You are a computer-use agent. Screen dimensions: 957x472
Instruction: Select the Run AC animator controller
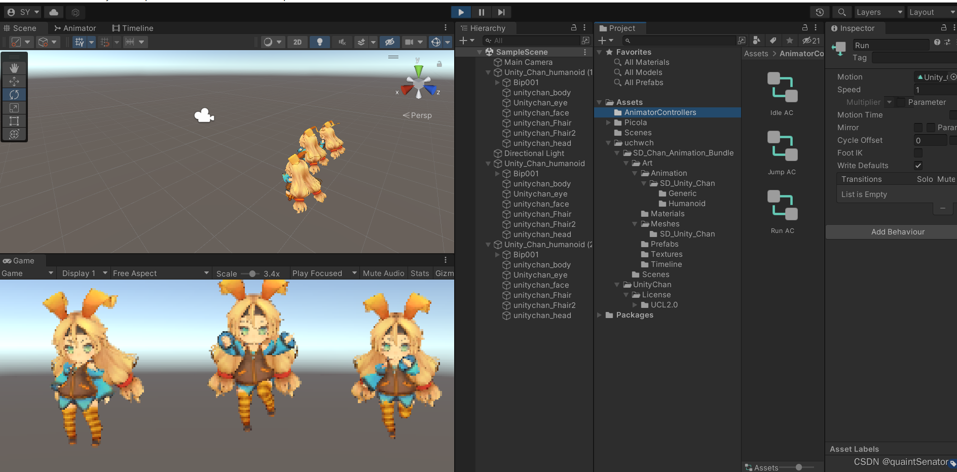(782, 212)
